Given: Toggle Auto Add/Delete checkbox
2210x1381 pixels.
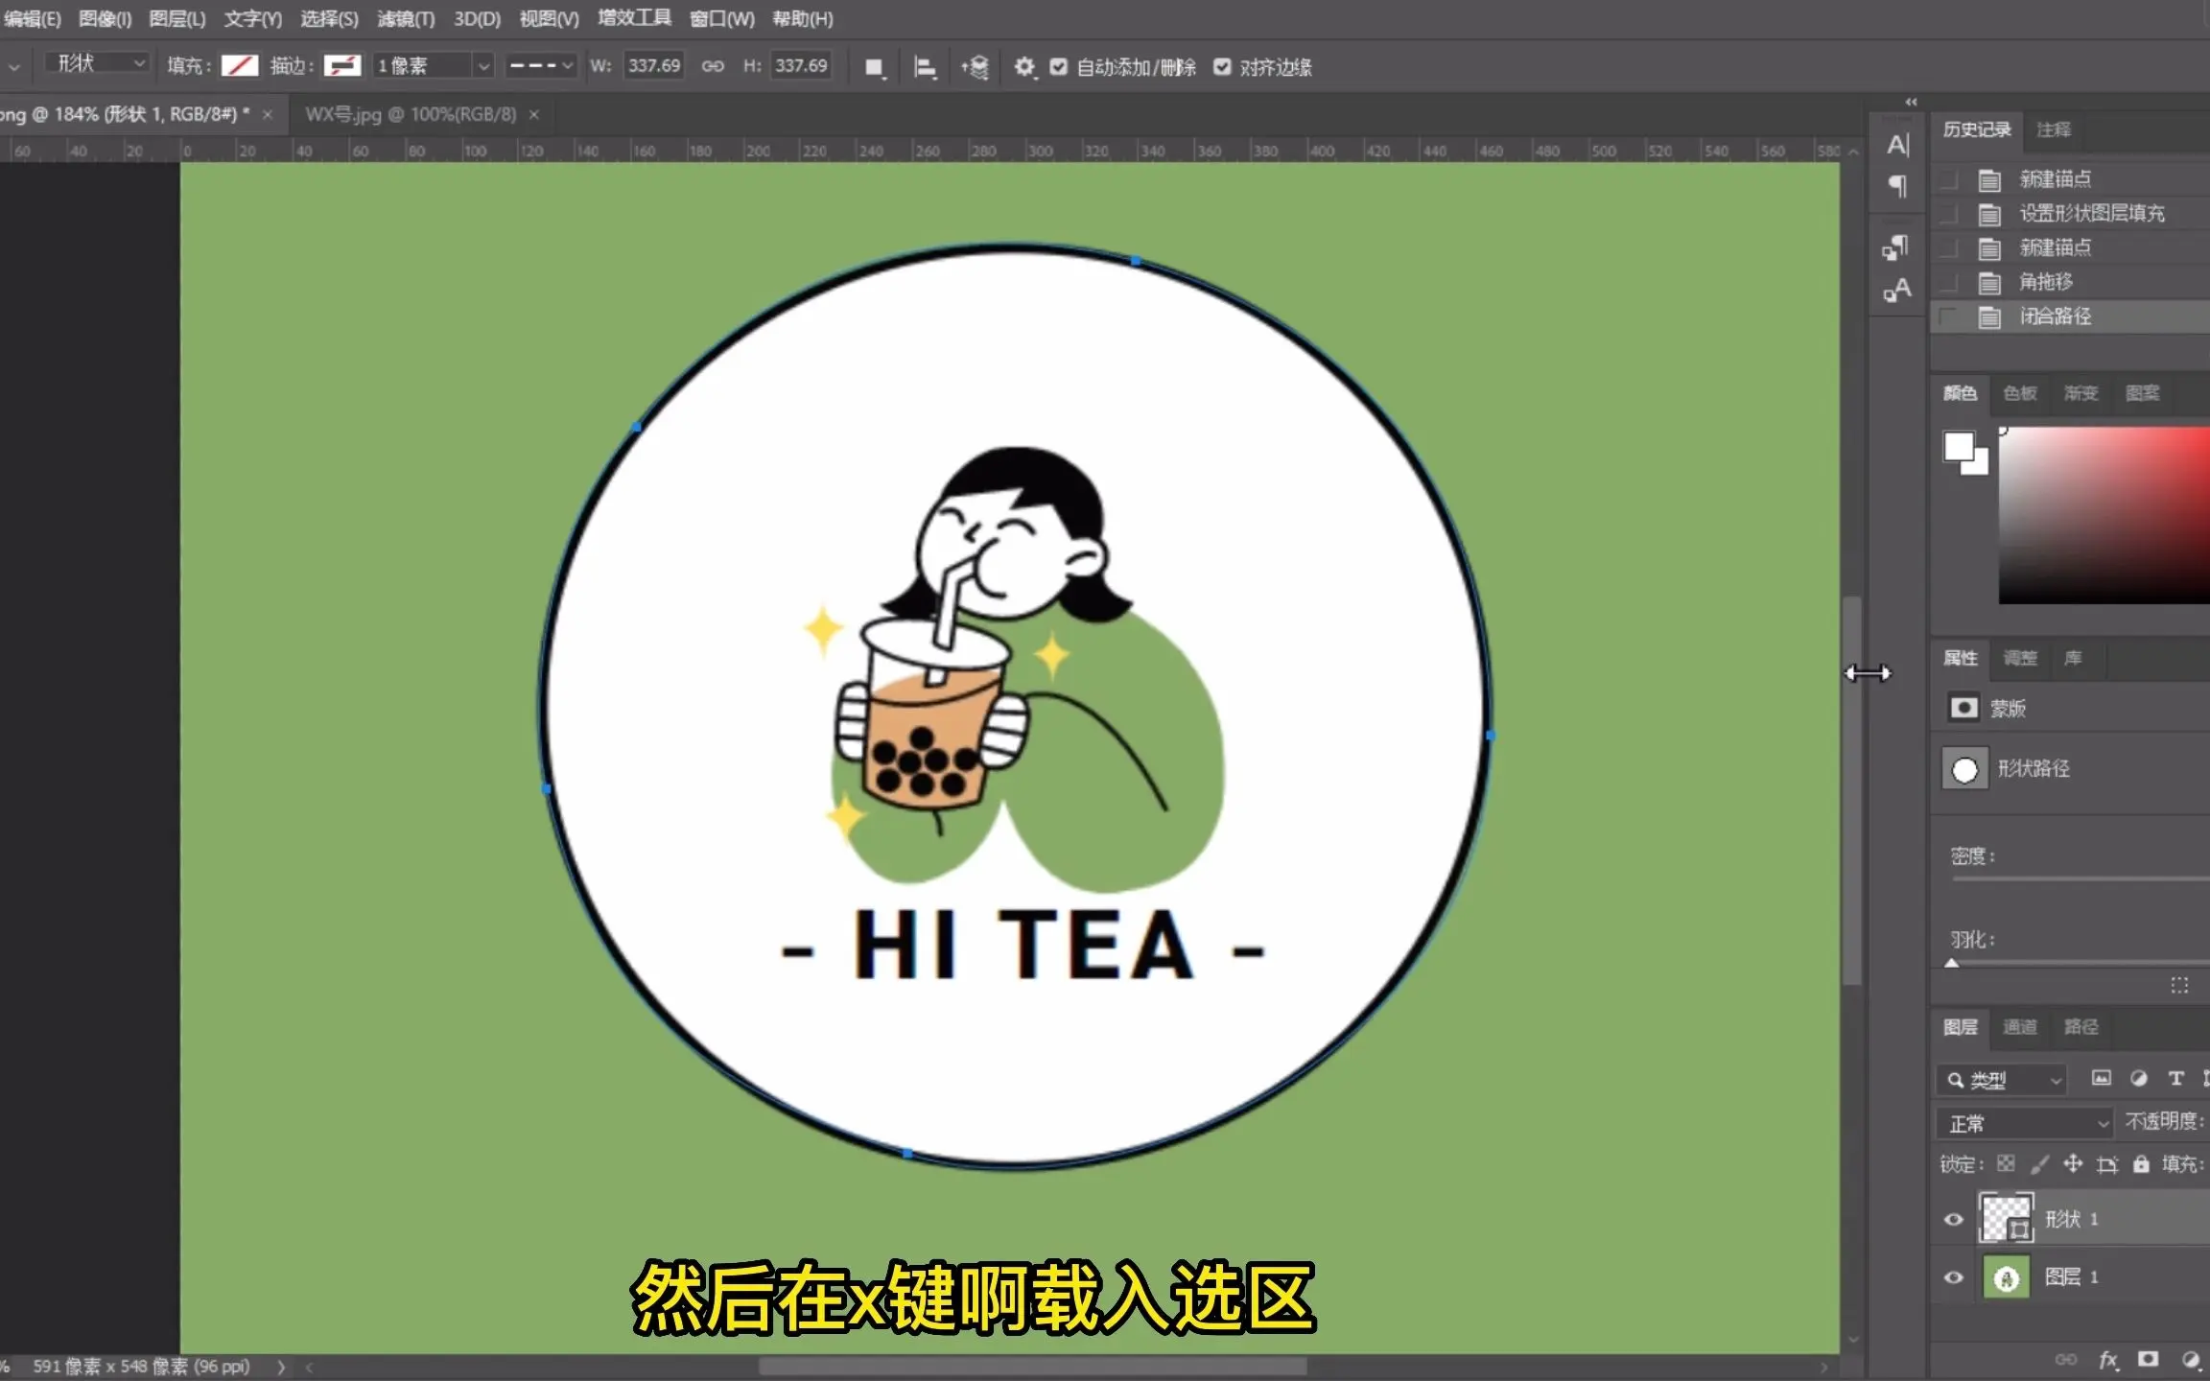Looking at the screenshot, I should click(1059, 67).
